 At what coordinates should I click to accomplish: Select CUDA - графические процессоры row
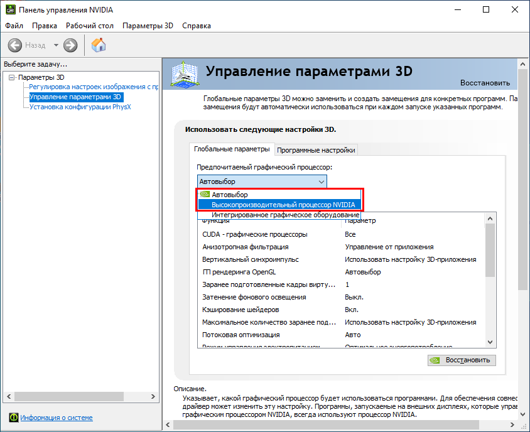pos(342,234)
